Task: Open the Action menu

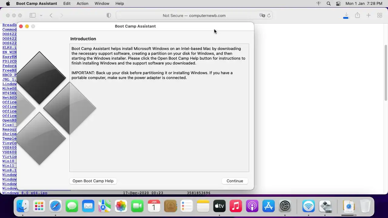Action: (82, 4)
